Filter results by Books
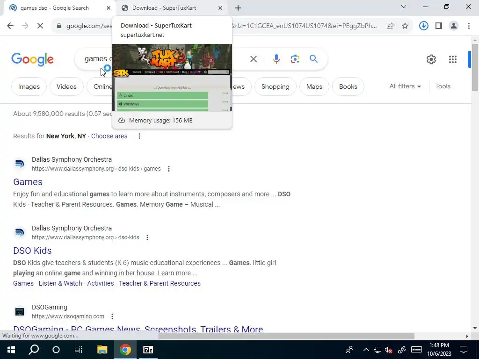The image size is (479, 359). click(x=348, y=86)
